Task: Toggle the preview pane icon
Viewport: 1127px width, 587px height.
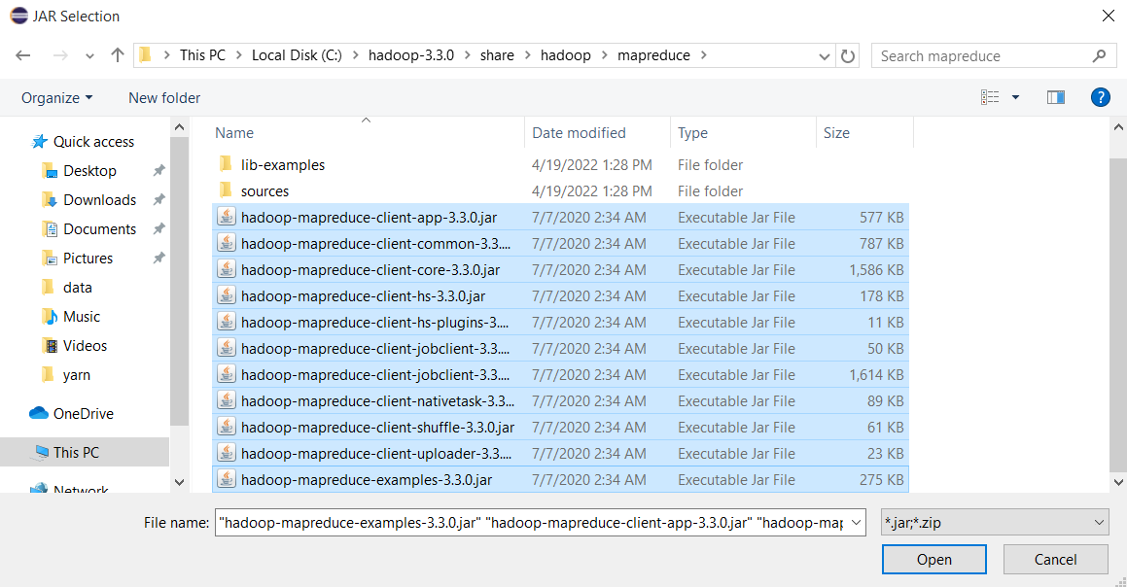Action: click(1056, 97)
